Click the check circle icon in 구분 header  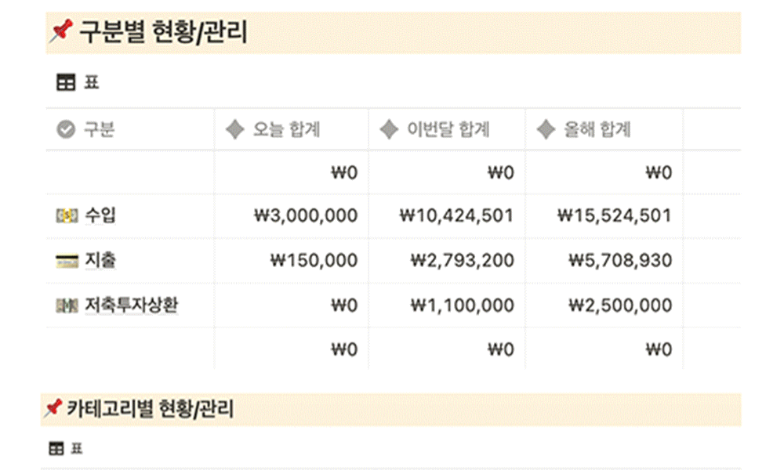pyautogui.click(x=66, y=129)
